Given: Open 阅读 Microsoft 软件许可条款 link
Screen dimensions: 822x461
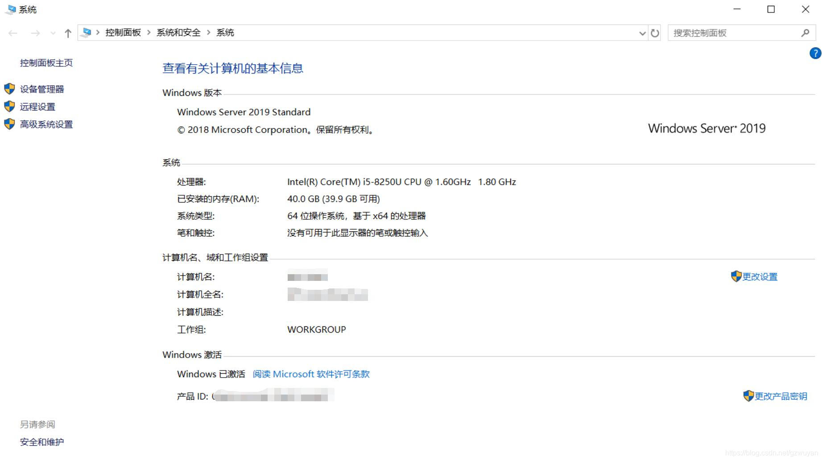Looking at the screenshot, I should coord(311,374).
